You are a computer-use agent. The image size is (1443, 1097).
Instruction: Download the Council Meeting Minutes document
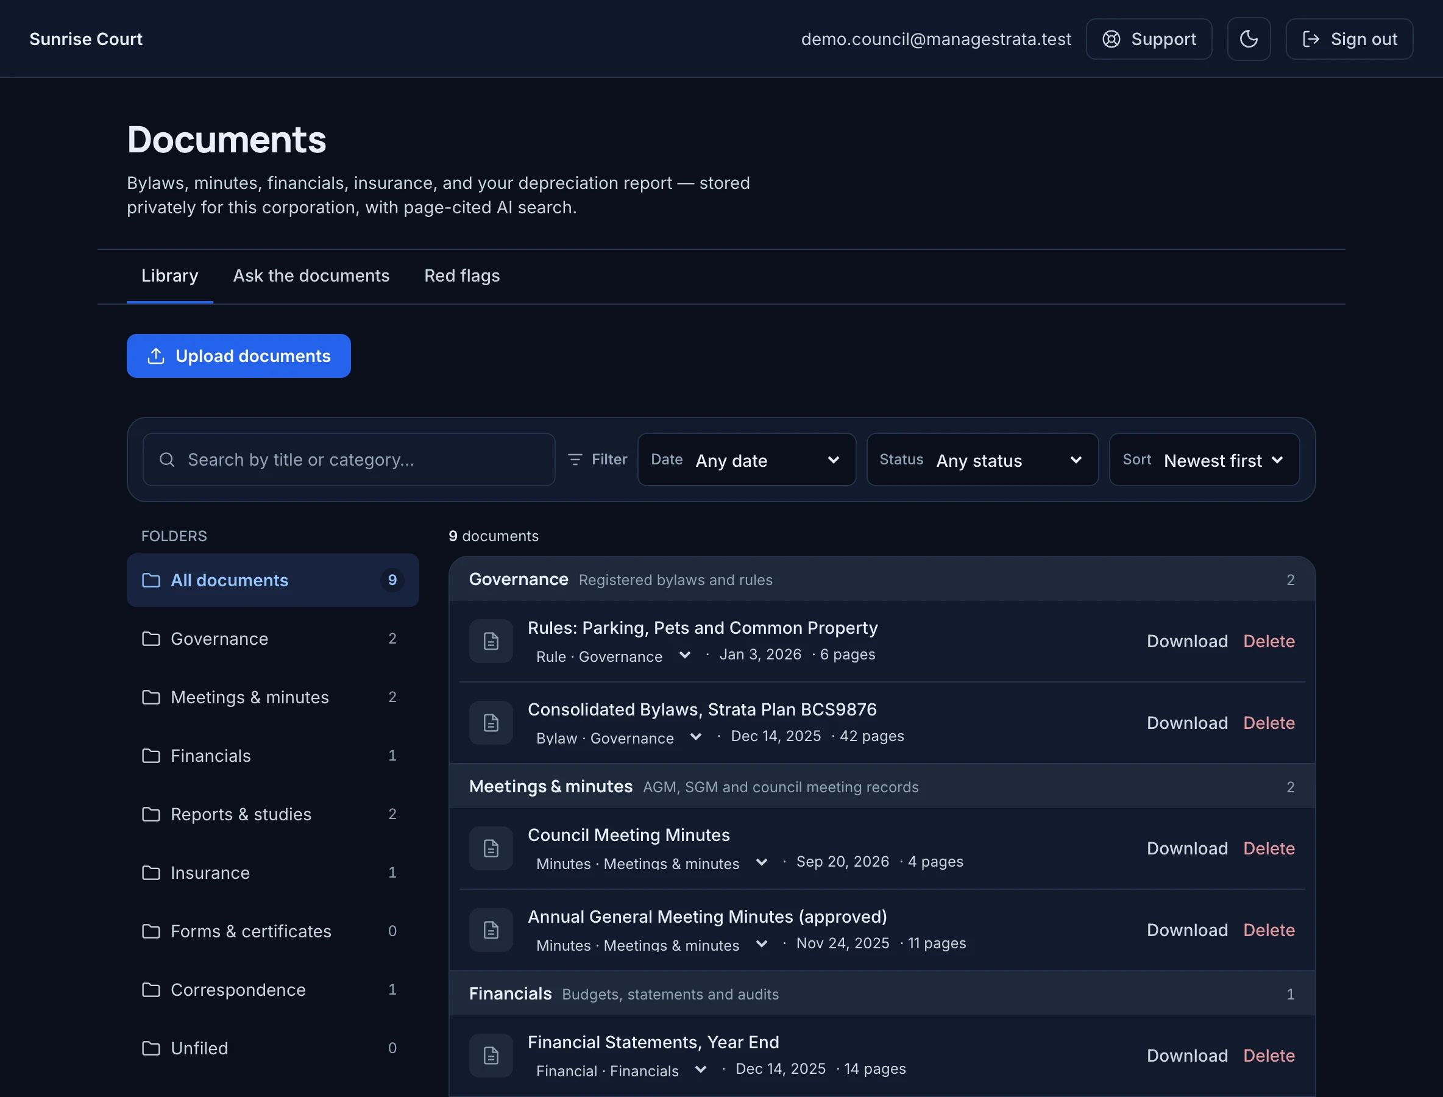[1187, 848]
